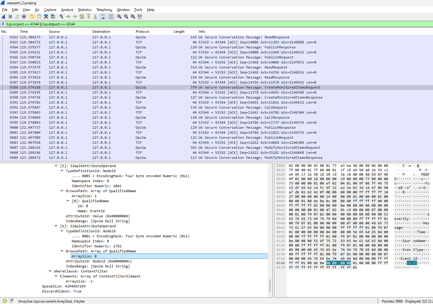Image resolution: width=433 pixels, height=304 pixels.
Task: Select packet 9390 CreateMonitoredItemsResponse
Action: tap(216, 97)
